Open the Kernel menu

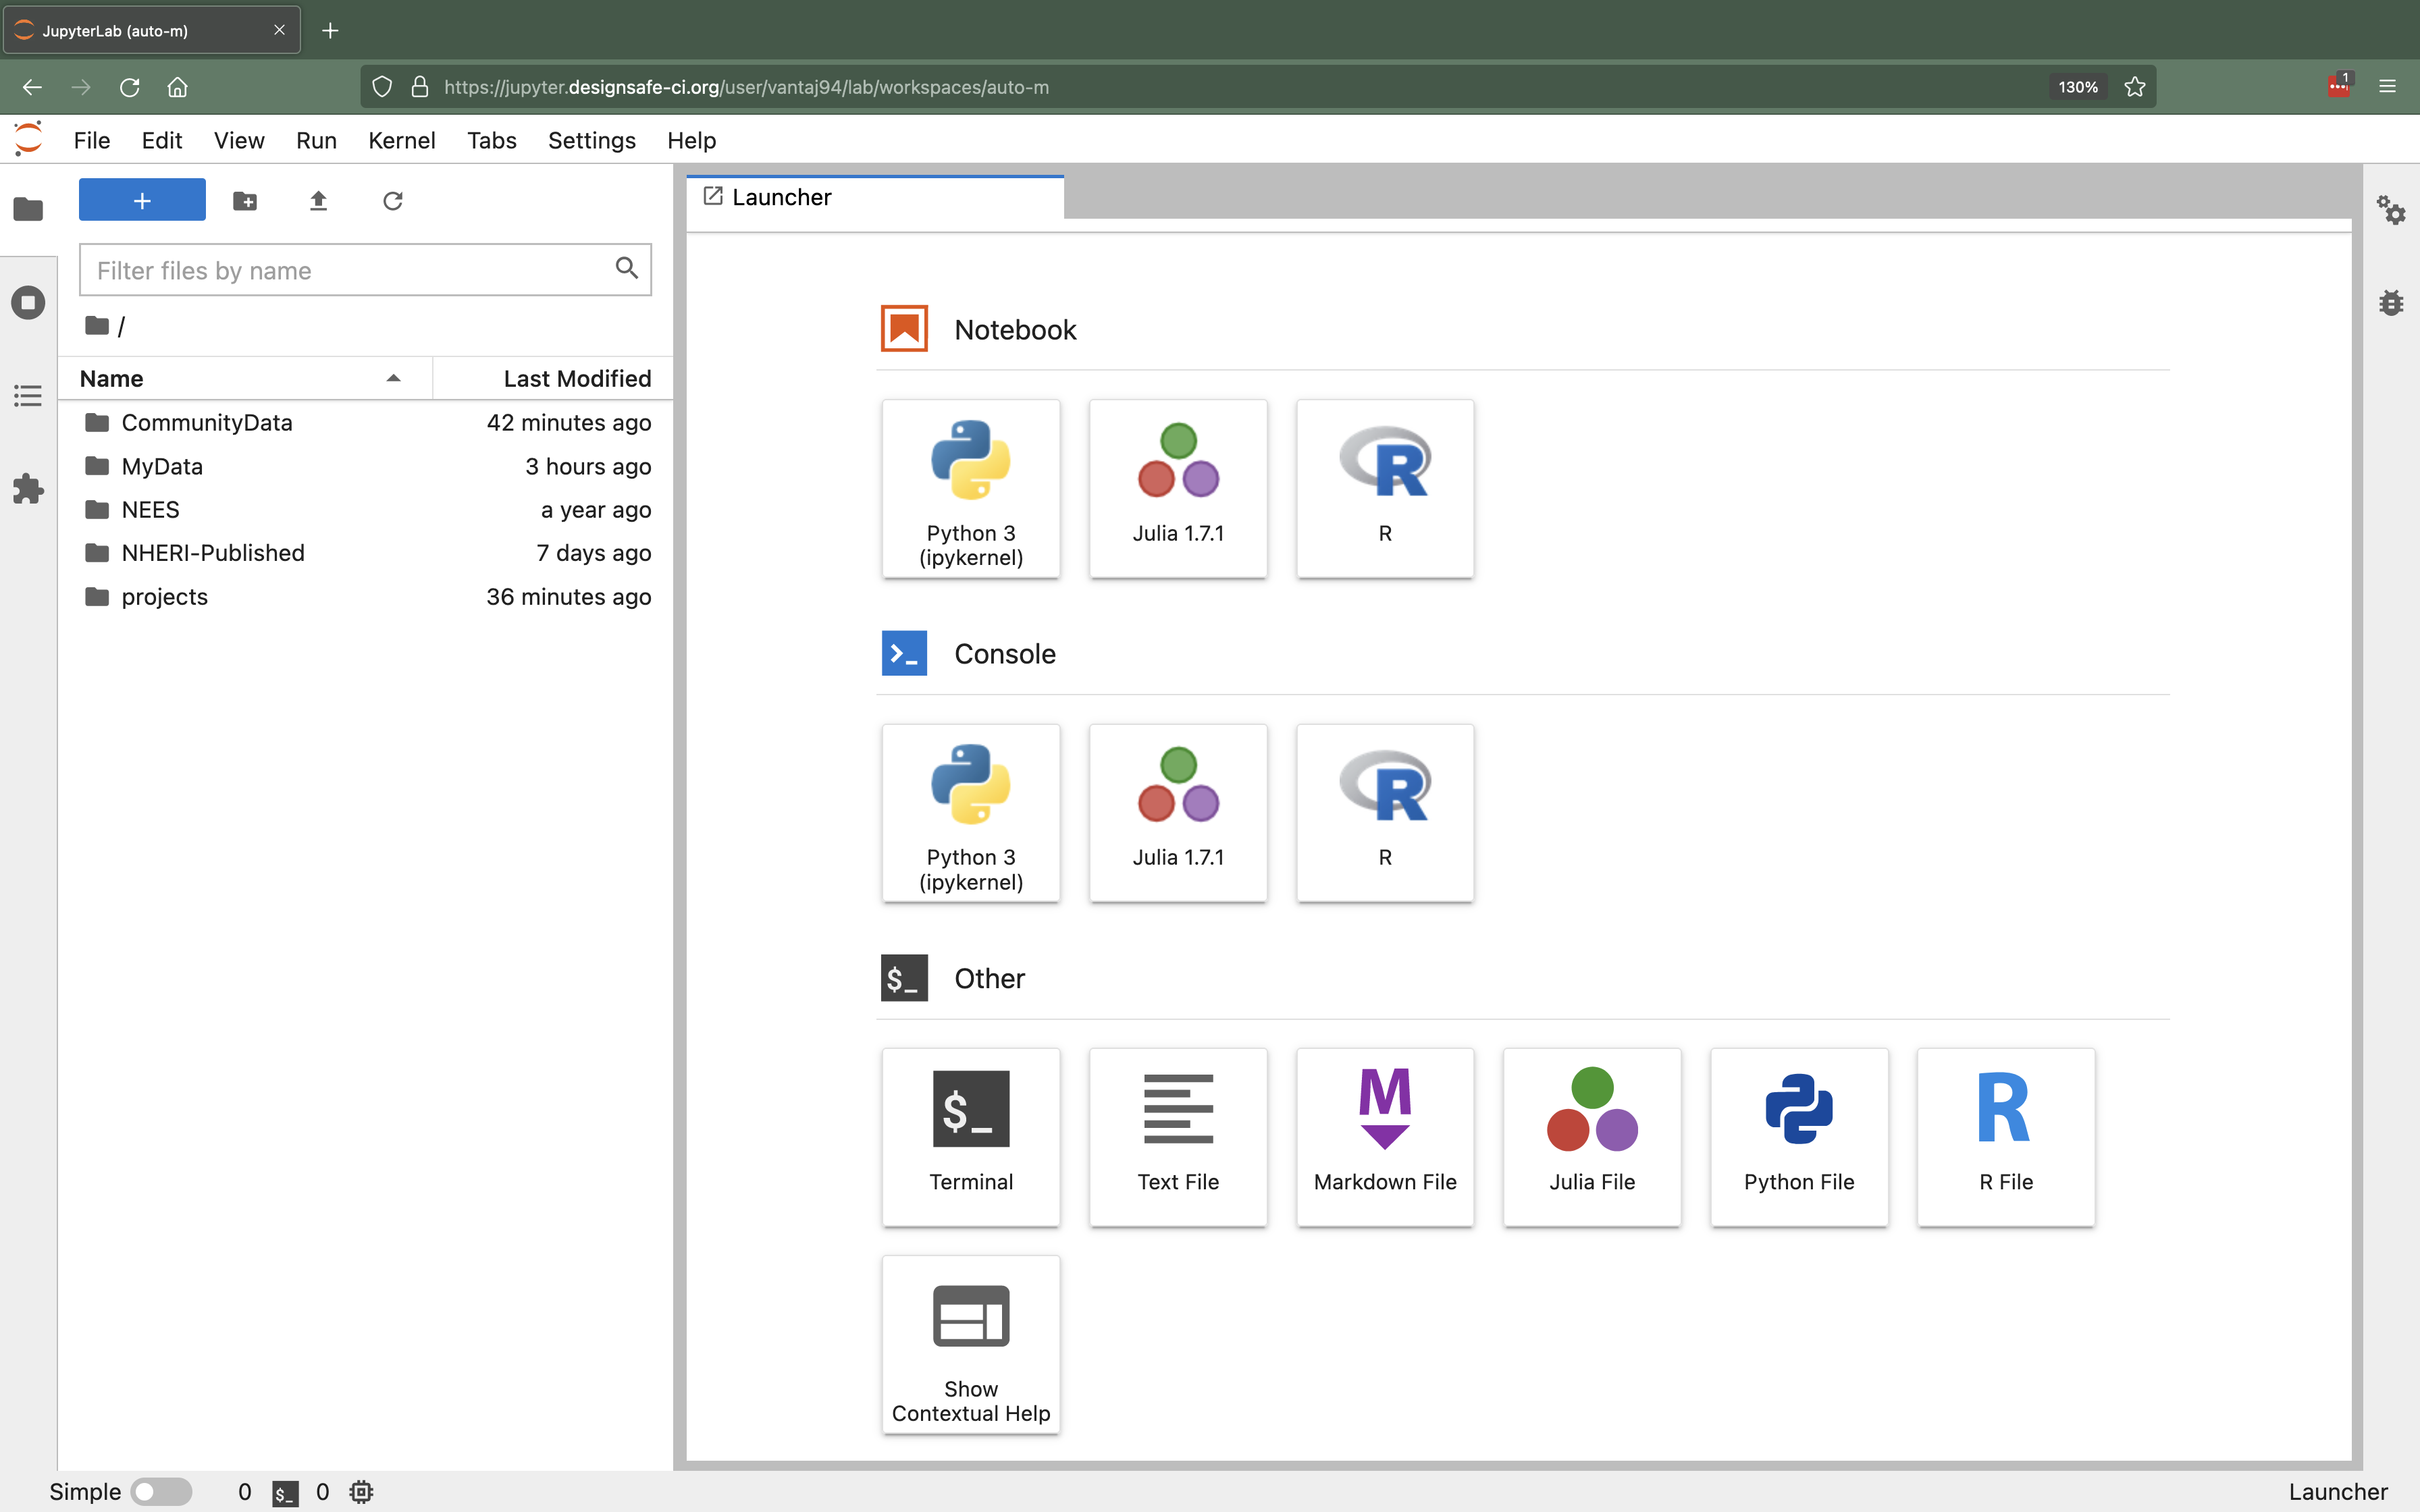pyautogui.click(x=401, y=140)
